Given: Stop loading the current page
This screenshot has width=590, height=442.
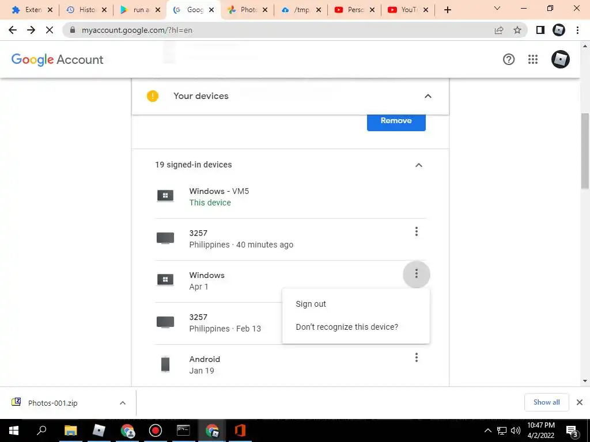Looking at the screenshot, I should 50,30.
